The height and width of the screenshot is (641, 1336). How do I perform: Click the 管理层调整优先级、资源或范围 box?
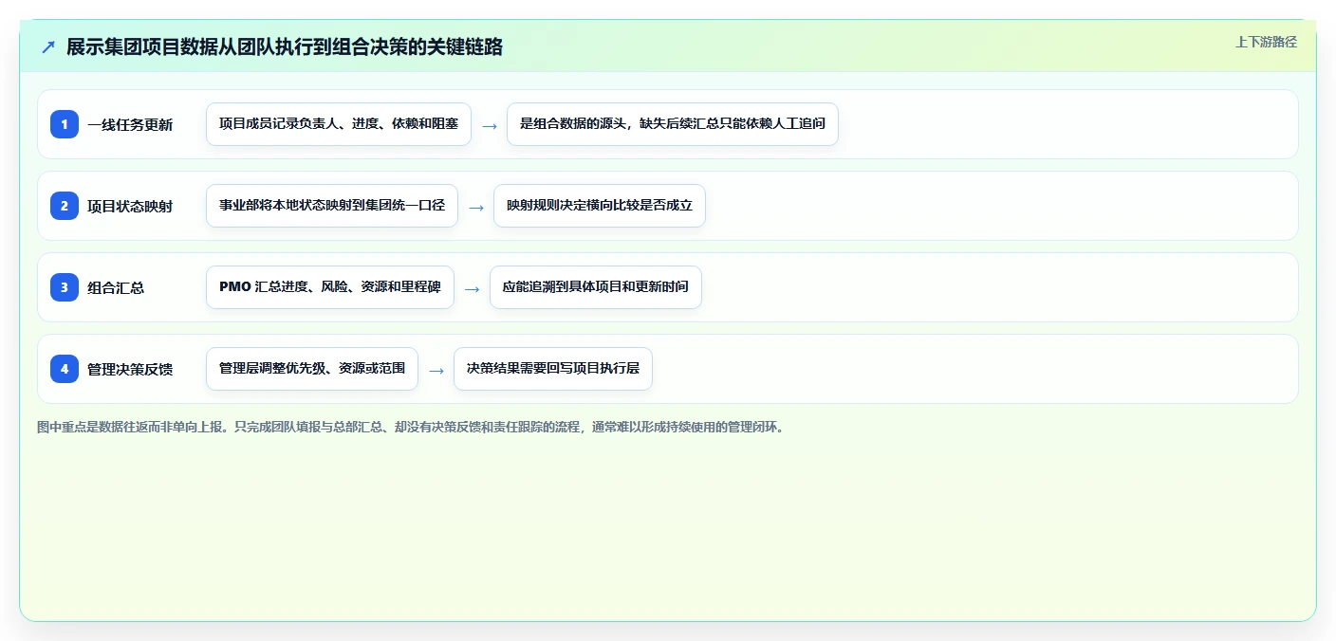(312, 369)
